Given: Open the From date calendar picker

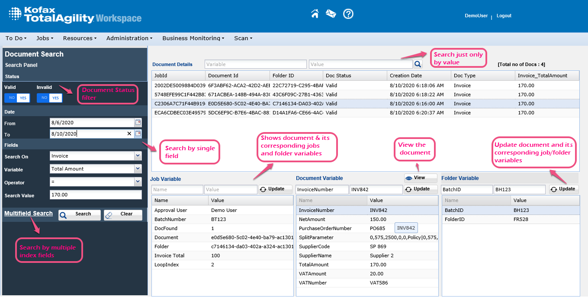Looking at the screenshot, I should 138,123.
